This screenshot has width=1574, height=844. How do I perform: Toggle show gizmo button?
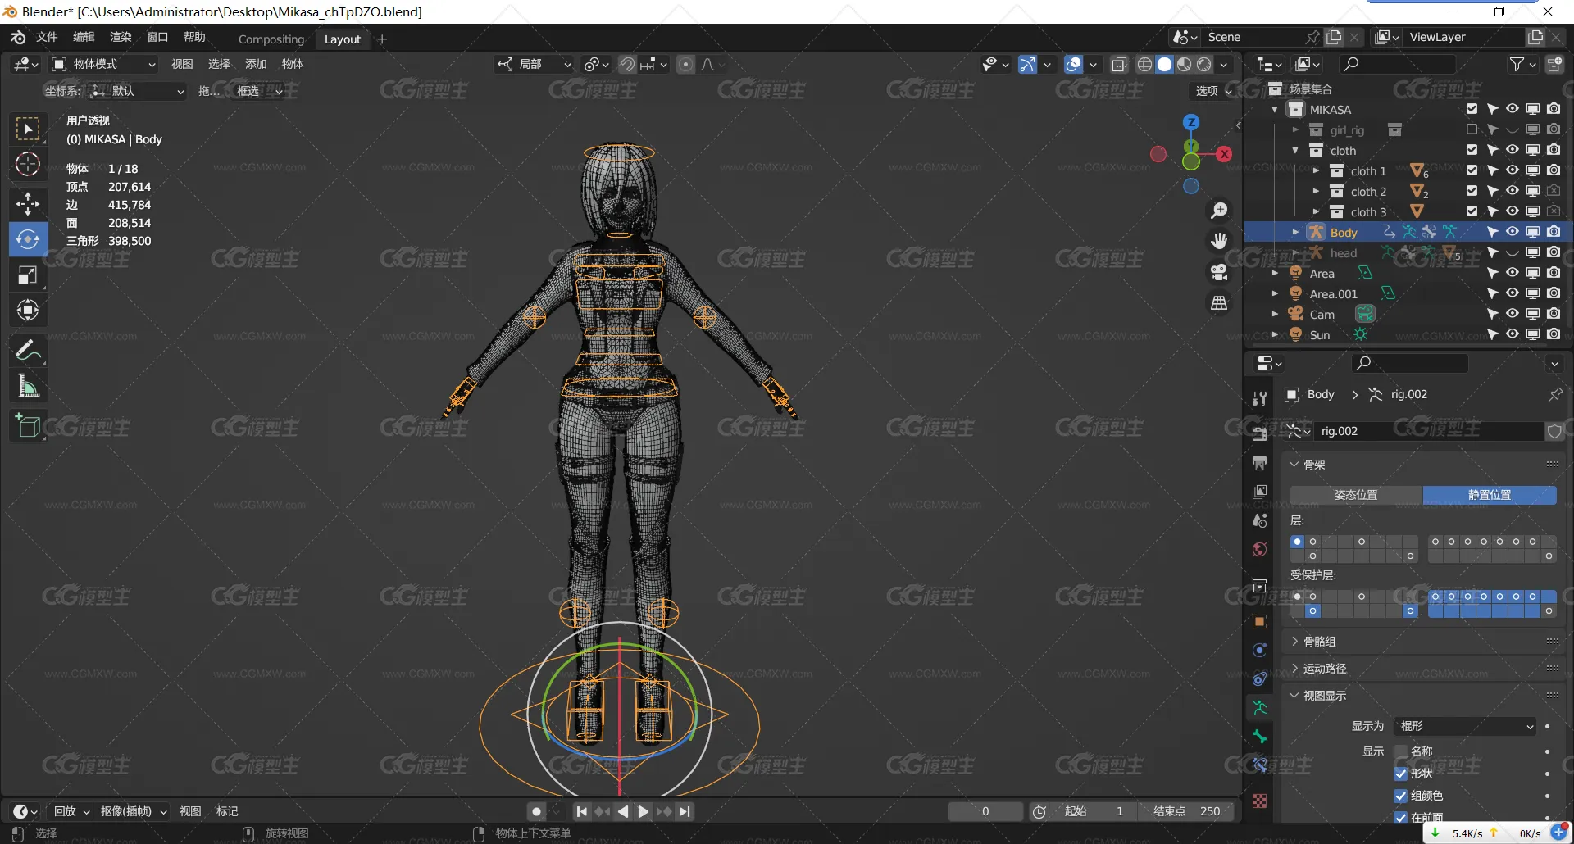tap(1027, 65)
